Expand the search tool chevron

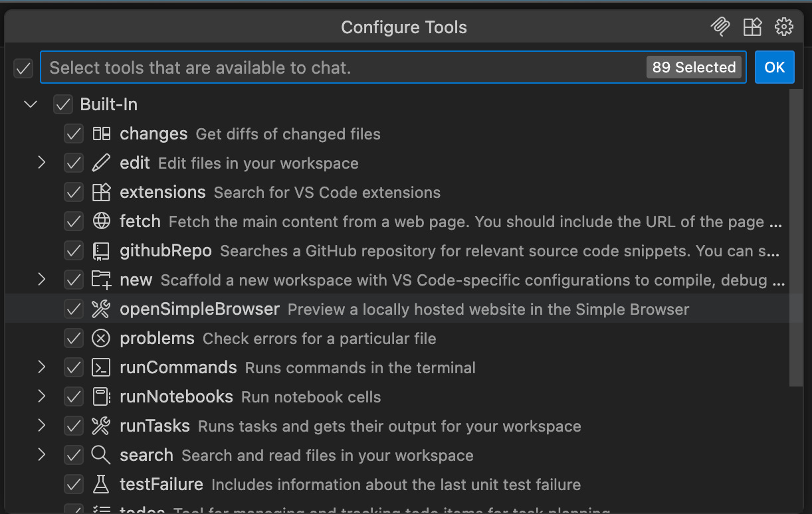click(41, 456)
